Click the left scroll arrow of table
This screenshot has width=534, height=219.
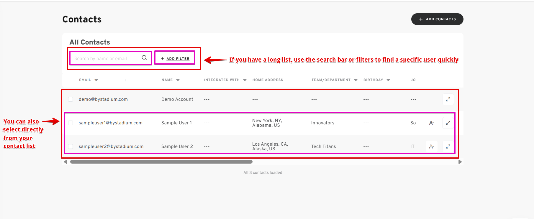(65, 162)
